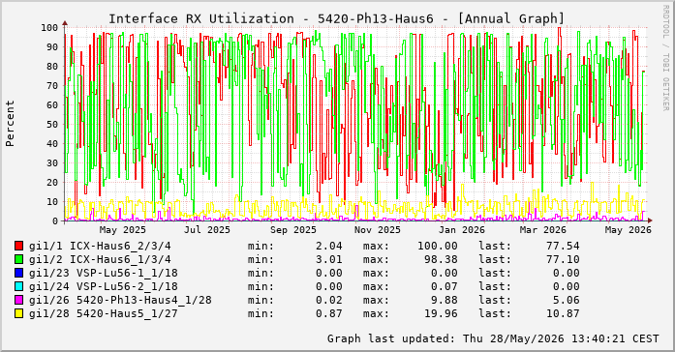Click the Sep 2025 x-axis label
This screenshot has height=352, width=675.
coord(293,230)
